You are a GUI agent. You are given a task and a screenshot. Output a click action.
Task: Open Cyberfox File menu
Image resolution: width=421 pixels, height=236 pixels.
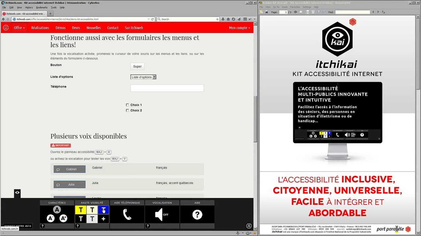pyautogui.click(x=4, y=7)
